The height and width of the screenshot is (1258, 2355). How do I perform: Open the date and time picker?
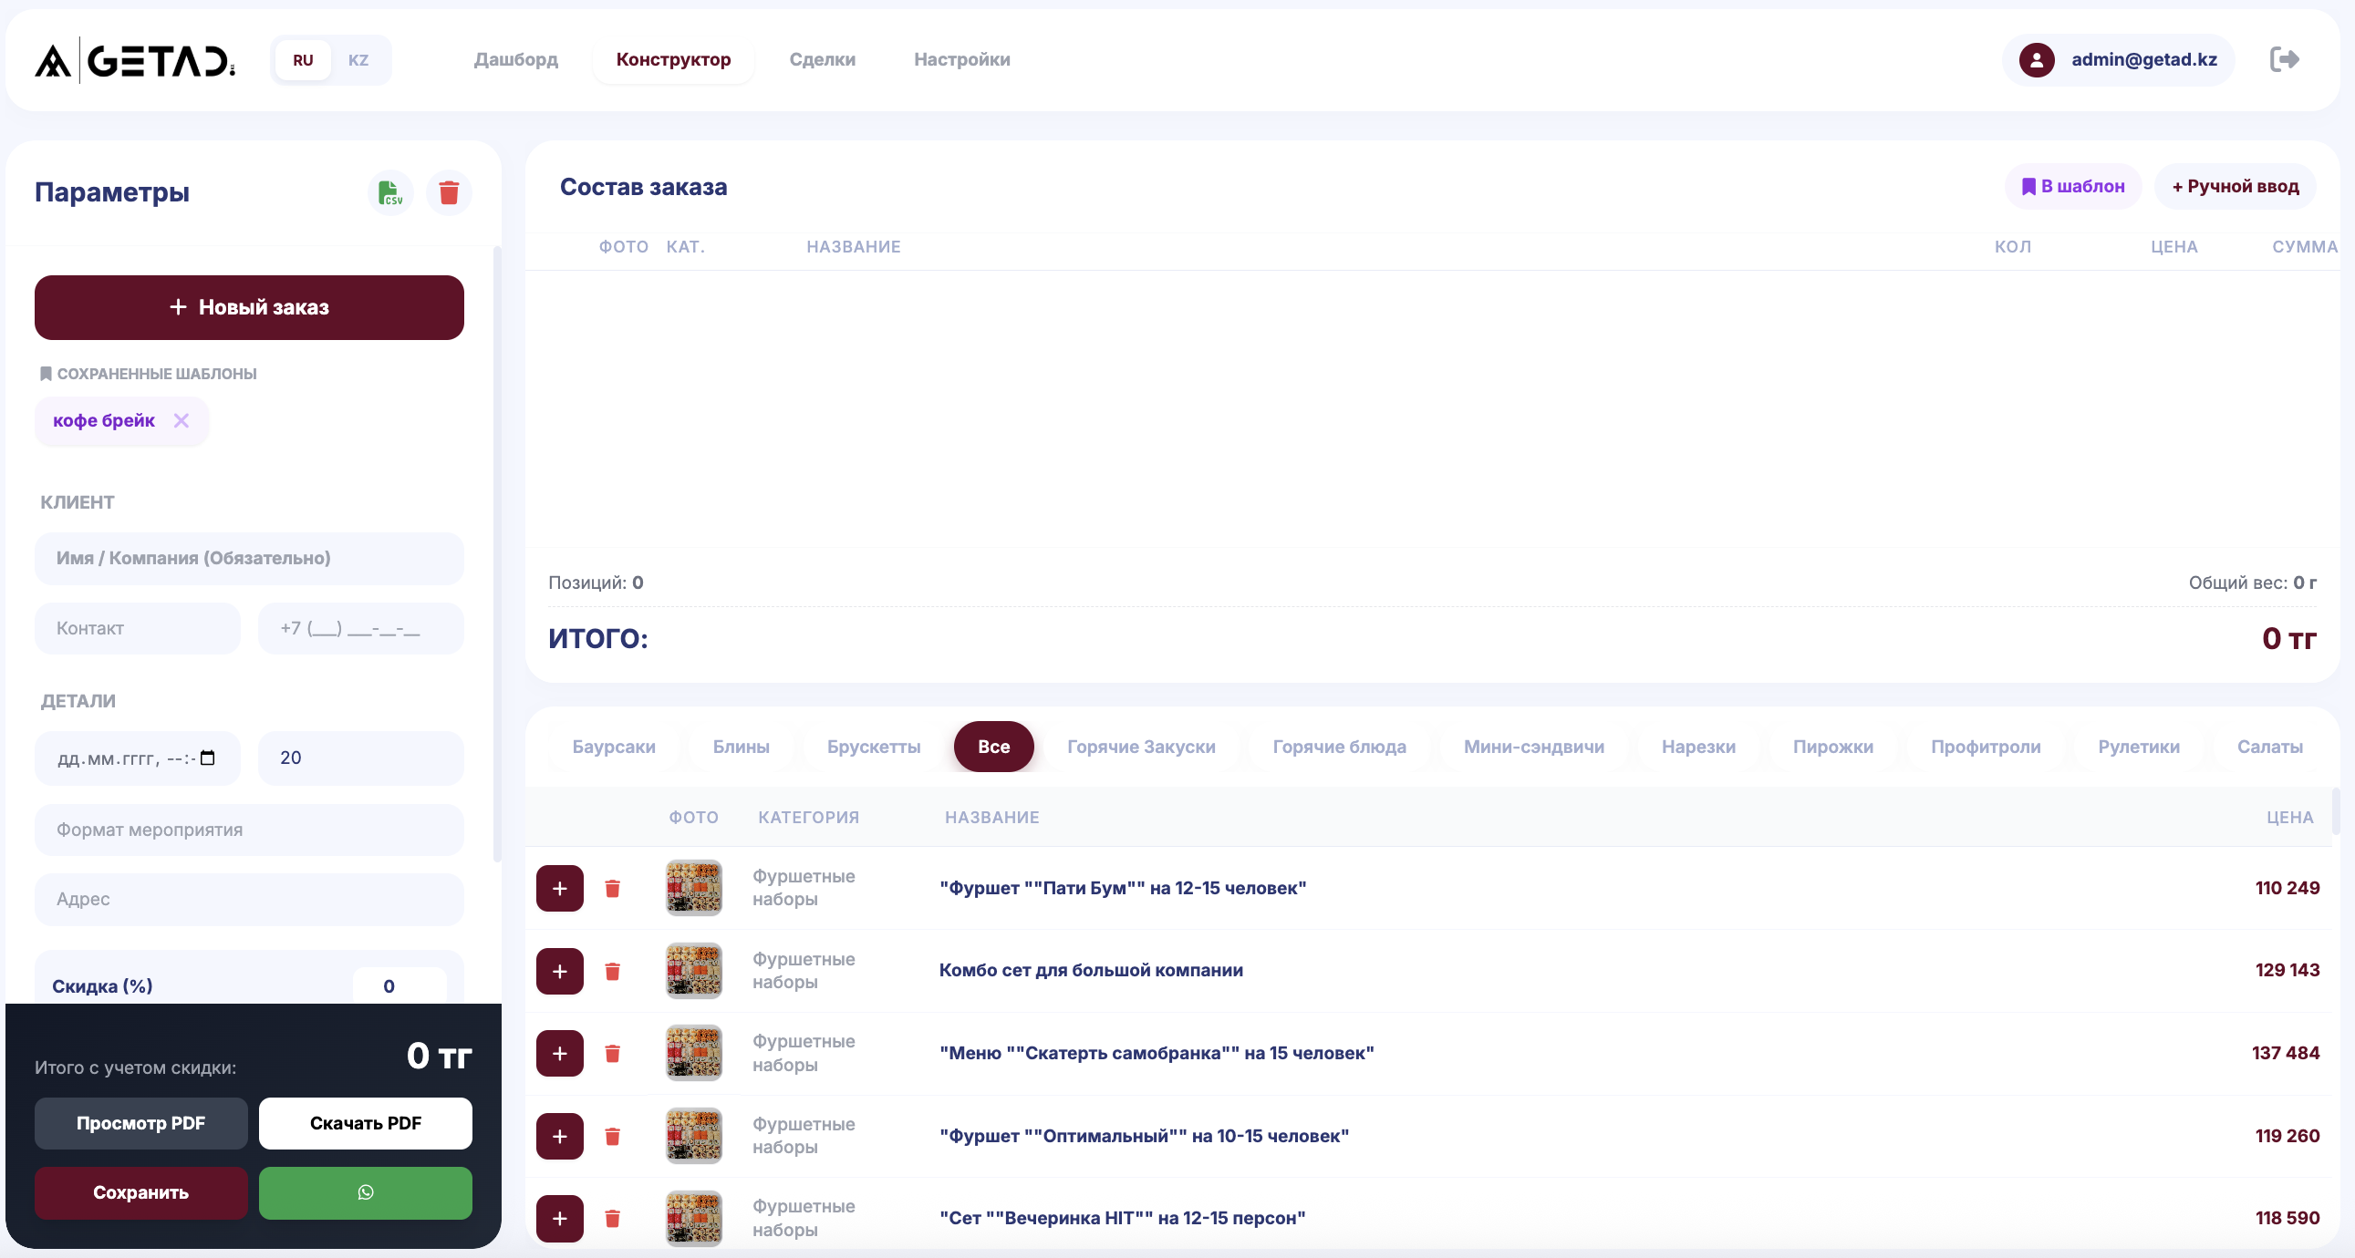(x=208, y=758)
